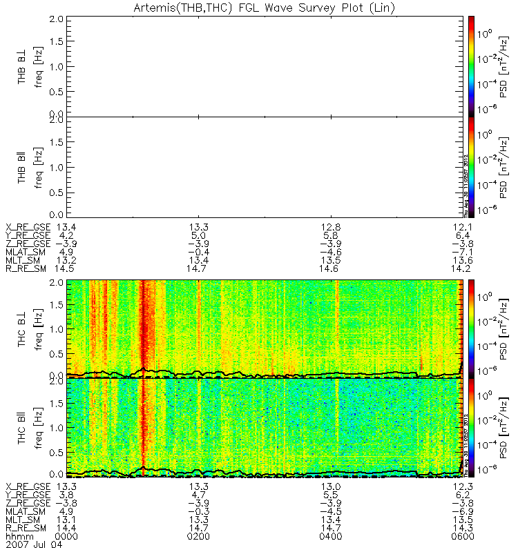This screenshot has height=552, width=518.
Task: Click the THB MLT_SM value "13.6"
Action: [463, 261]
